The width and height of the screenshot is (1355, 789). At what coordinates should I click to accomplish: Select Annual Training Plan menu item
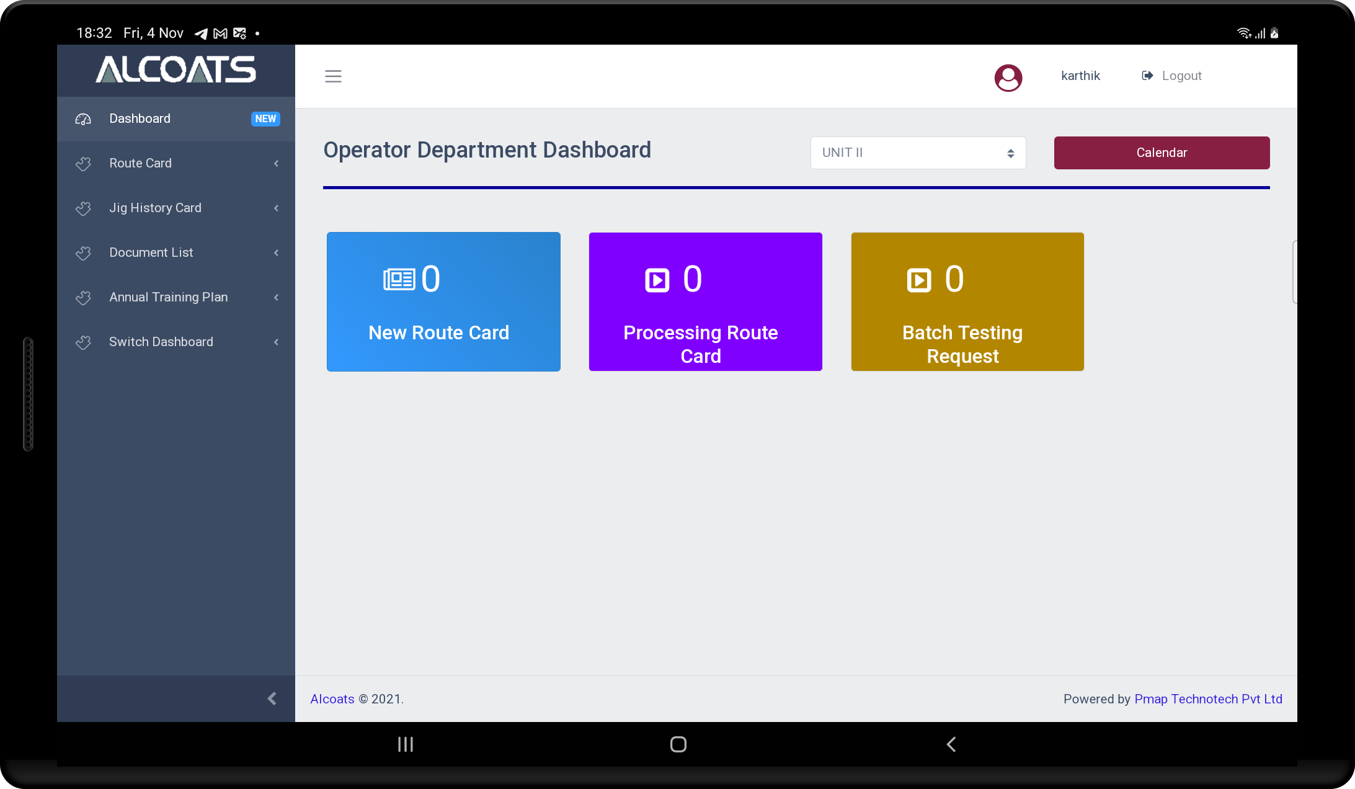(x=176, y=298)
